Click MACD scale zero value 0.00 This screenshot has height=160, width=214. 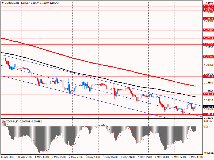click(206, 127)
